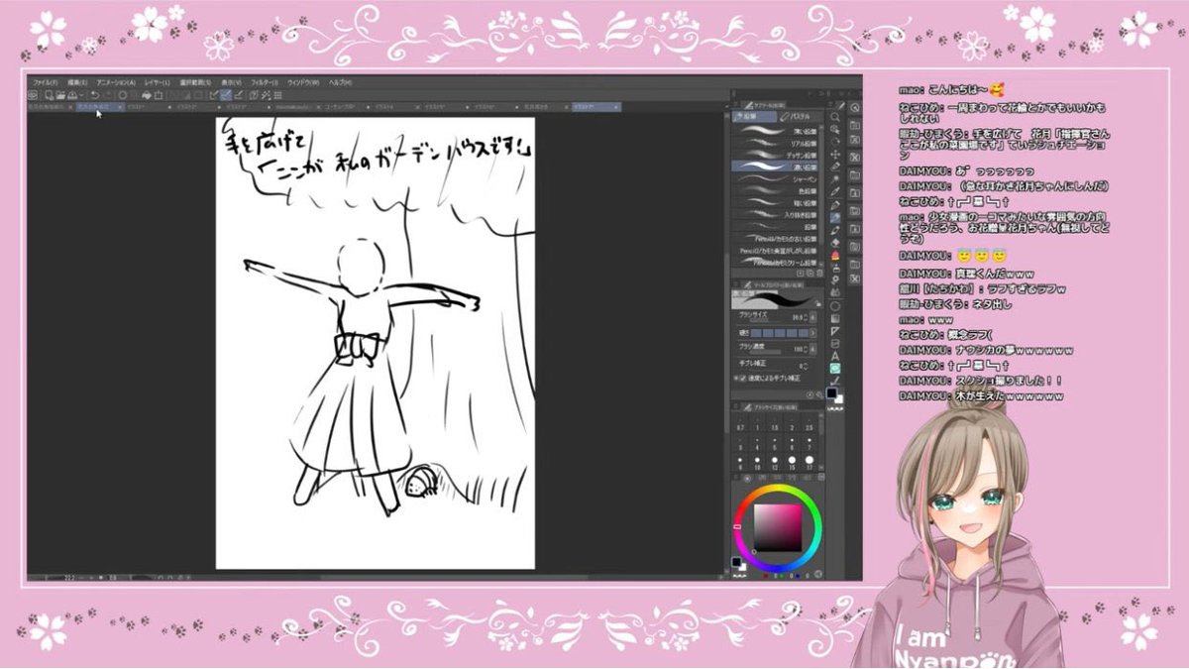Open the Clip Studio launcher icon
This screenshot has width=1189, height=669.
pos(32,95)
